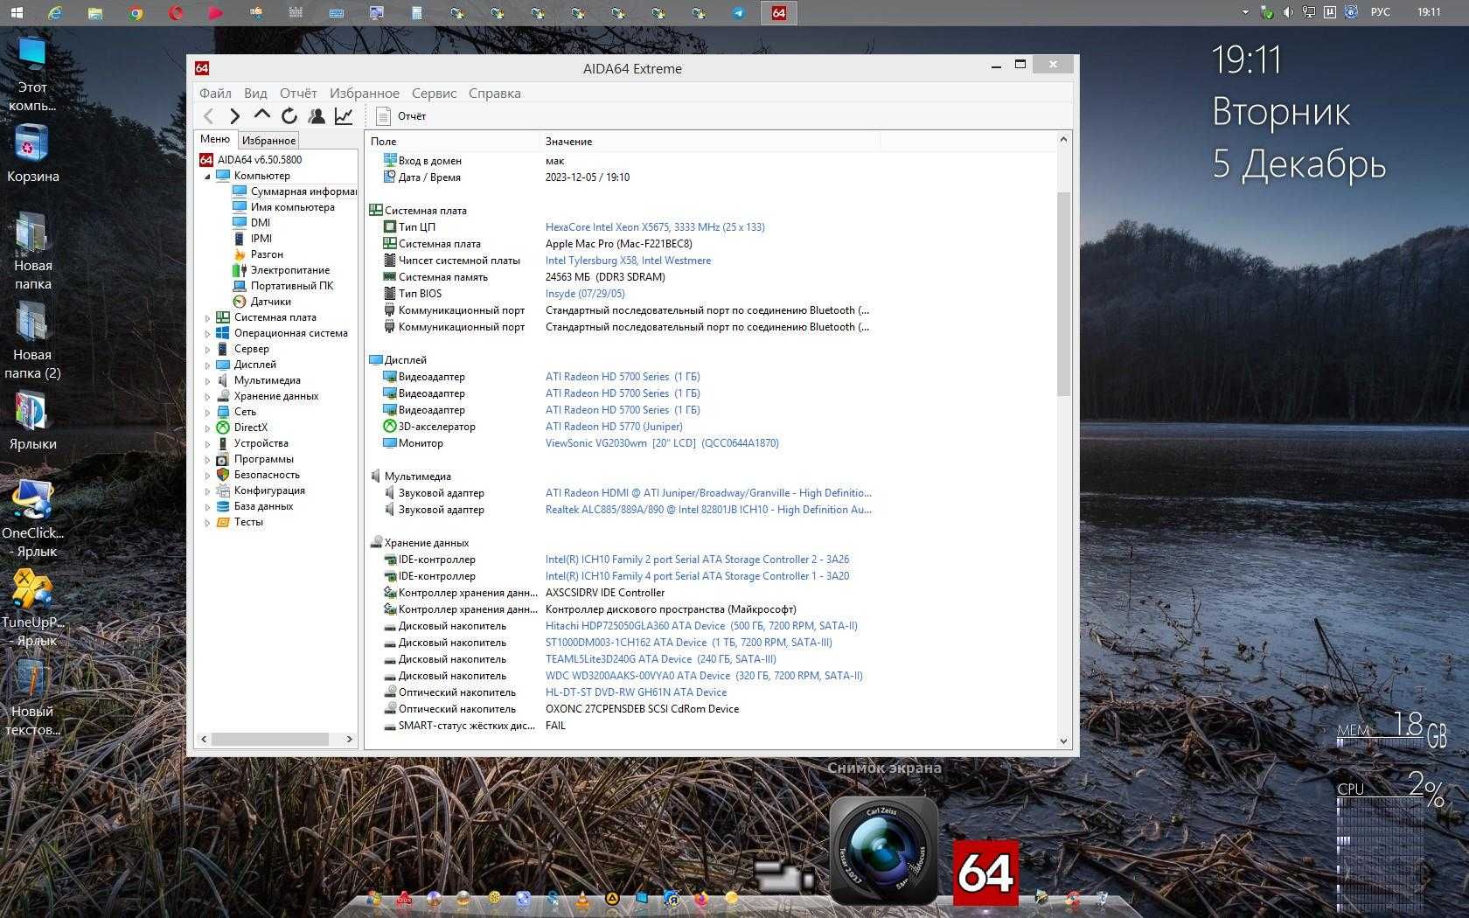Click the tree panel horizontal scrollbar thumb
The height and width of the screenshot is (918, 1469).
click(x=270, y=739)
